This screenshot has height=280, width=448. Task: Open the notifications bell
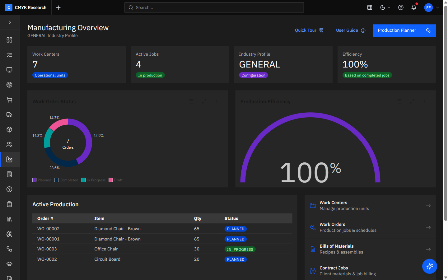414,7
